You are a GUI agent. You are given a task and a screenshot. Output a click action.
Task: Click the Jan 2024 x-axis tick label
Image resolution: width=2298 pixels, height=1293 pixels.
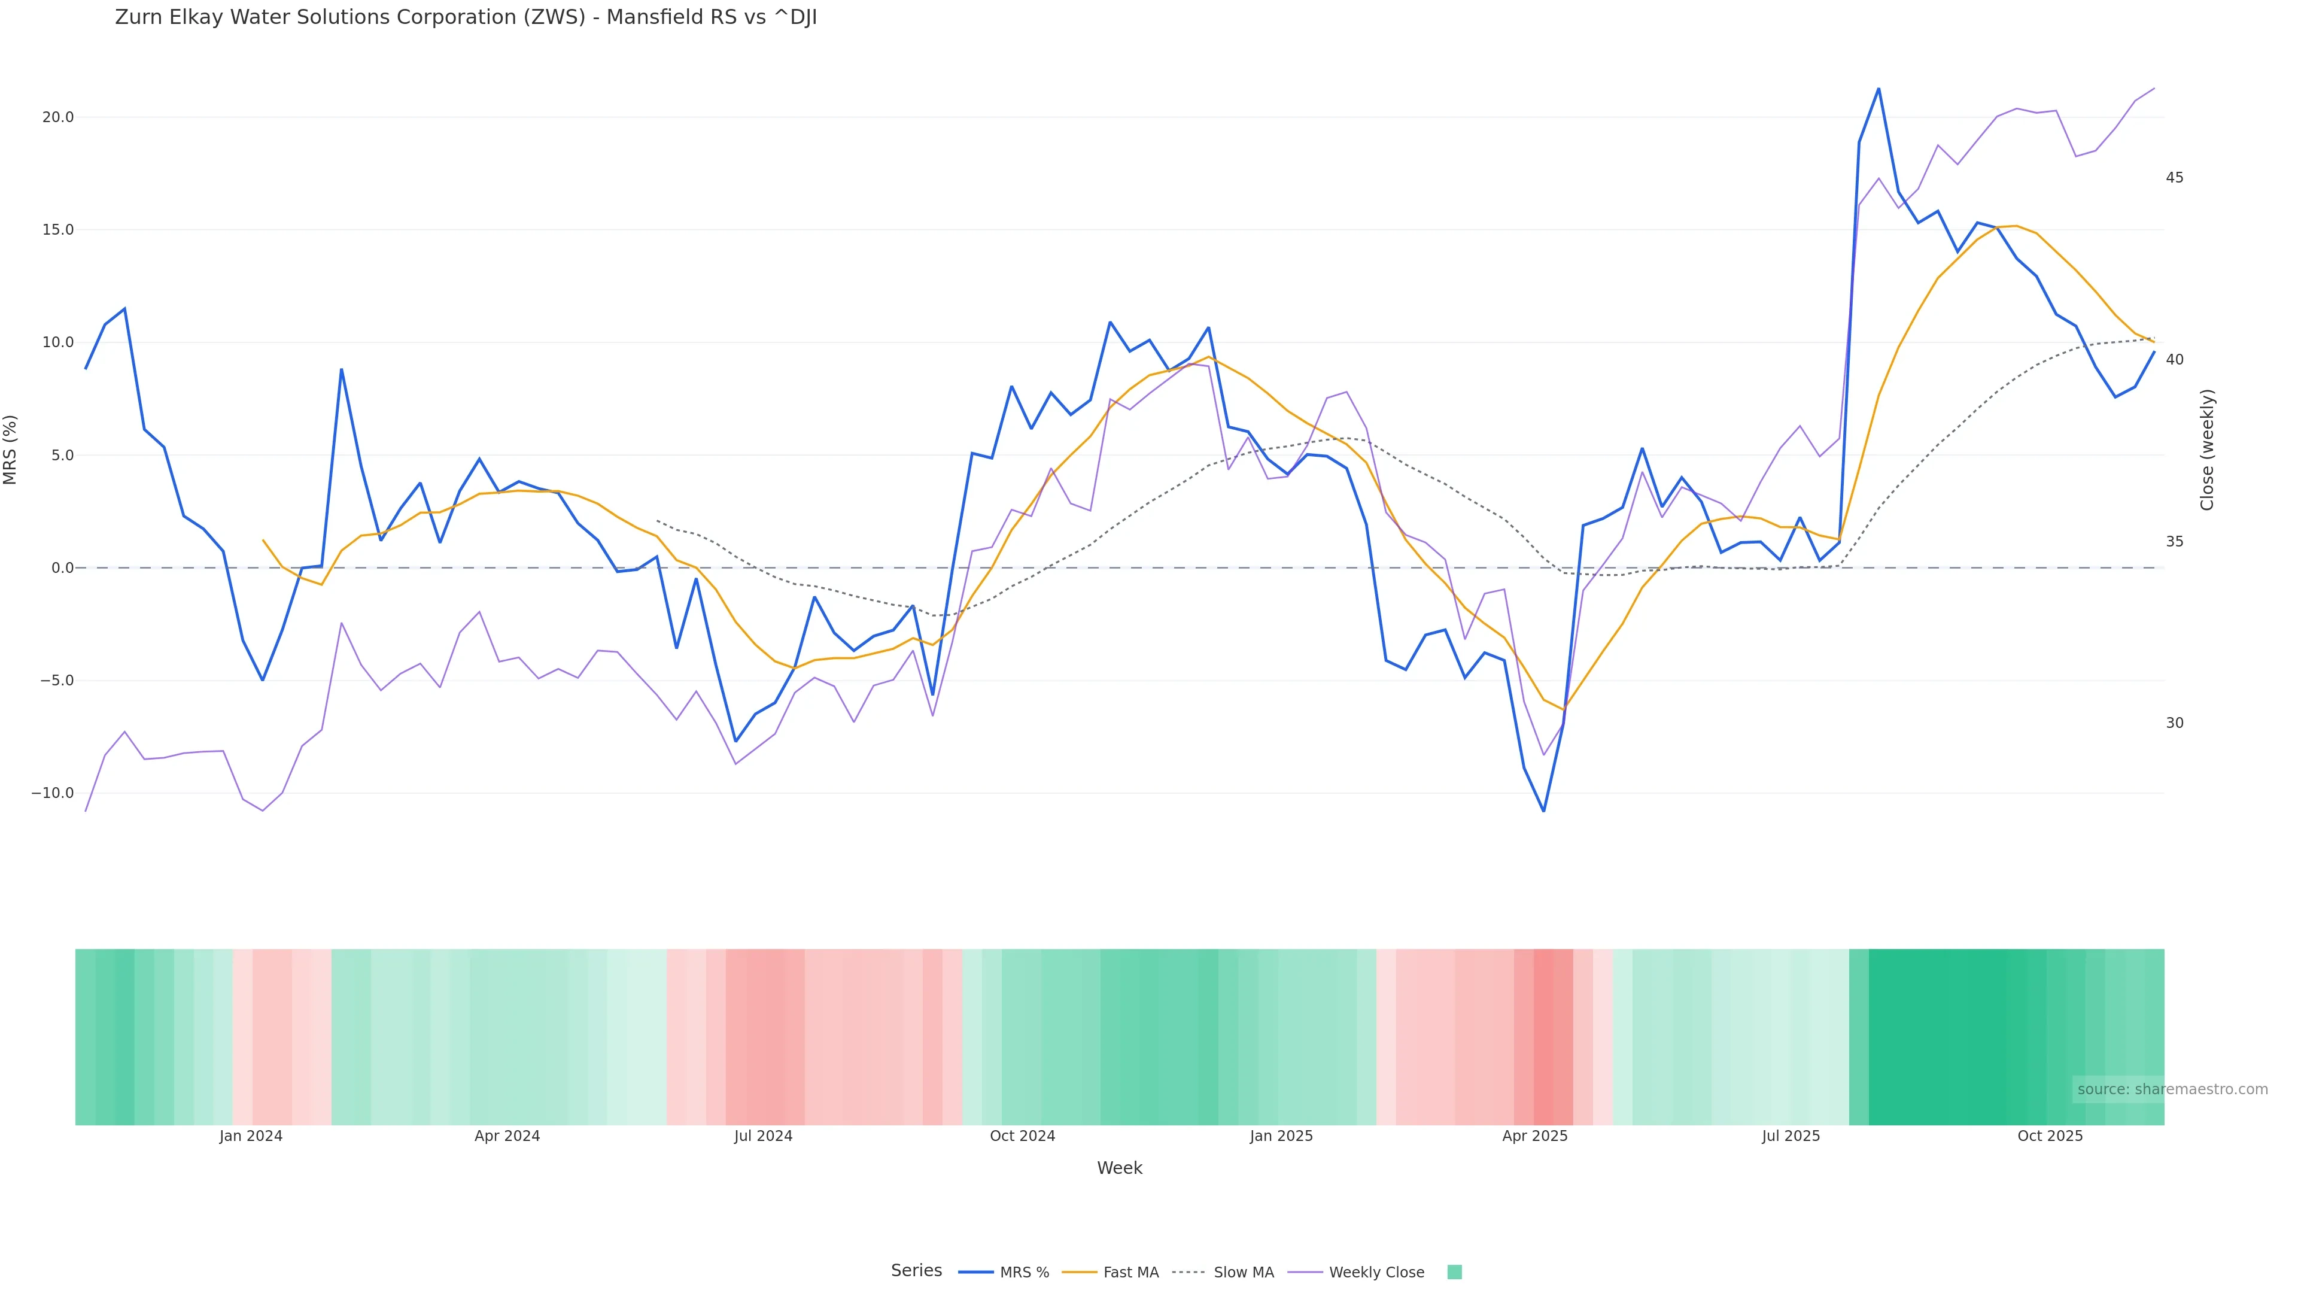click(251, 1137)
